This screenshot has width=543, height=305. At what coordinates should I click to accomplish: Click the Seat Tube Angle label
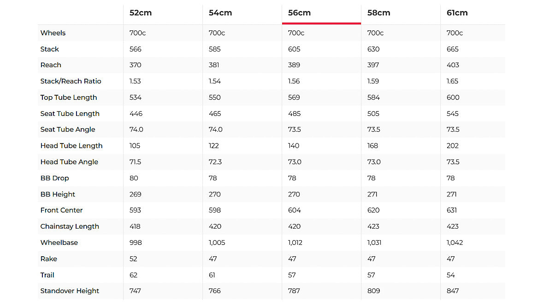pyautogui.click(x=68, y=130)
